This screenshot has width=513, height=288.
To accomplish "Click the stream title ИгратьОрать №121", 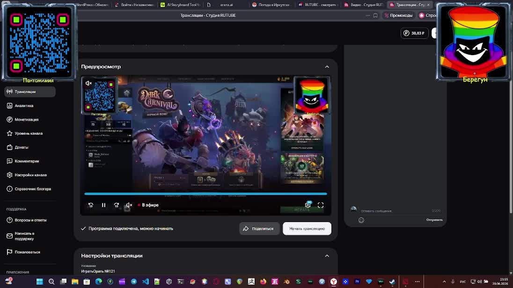I will coord(98,271).
